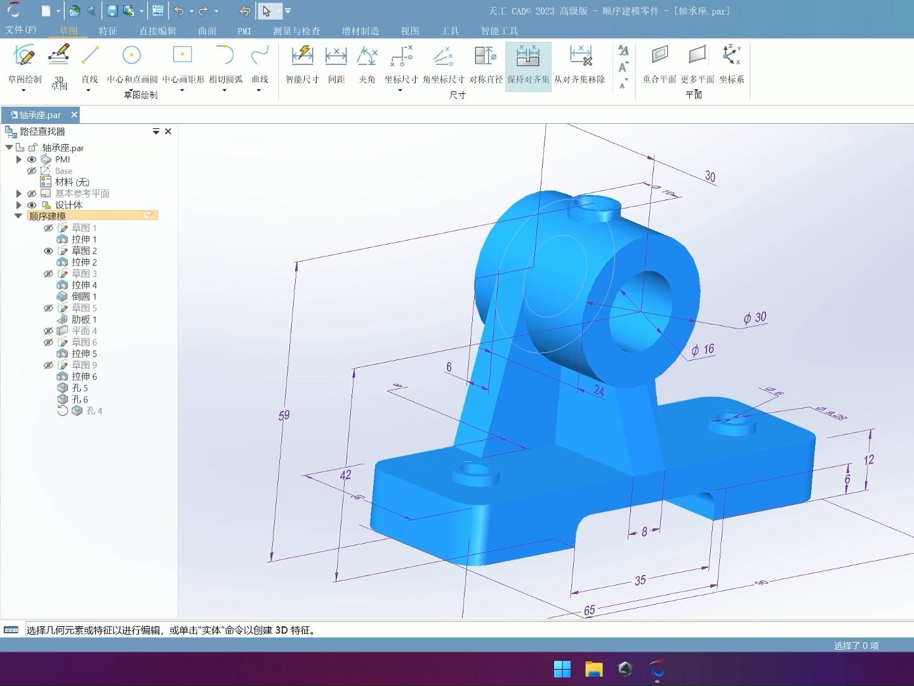Screen dimensions: 914x686
Task: Click the Tiangong CAD application logo button
Action: coord(14,10)
